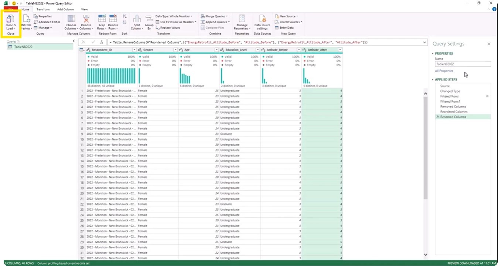This screenshot has width=498, height=266.
Task: Open the Recent Sources dropdown
Action: pos(289,22)
